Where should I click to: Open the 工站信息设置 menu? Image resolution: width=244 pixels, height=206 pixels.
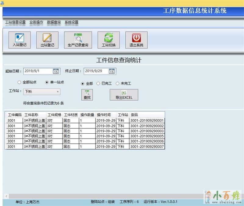15,22
